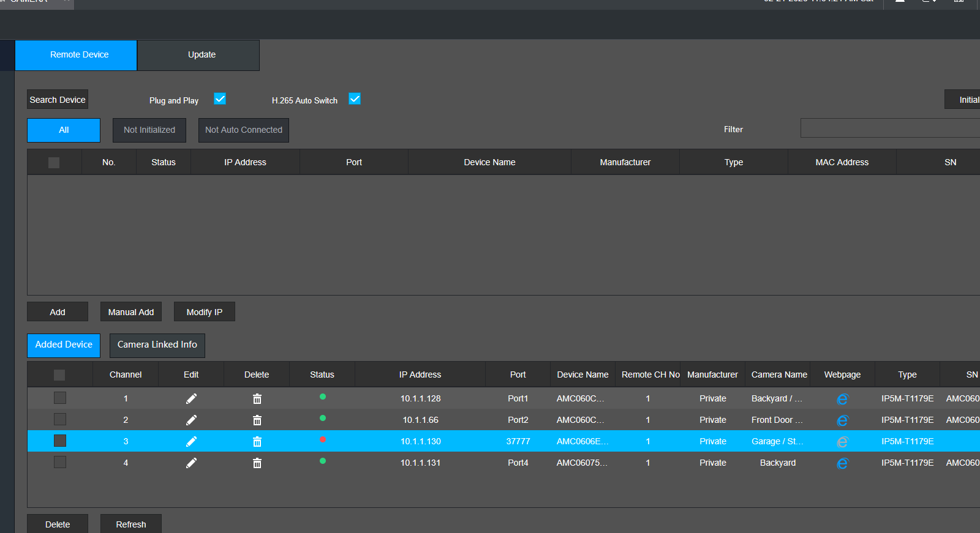Open edit pencil for channel 4
980x533 pixels.
point(191,463)
